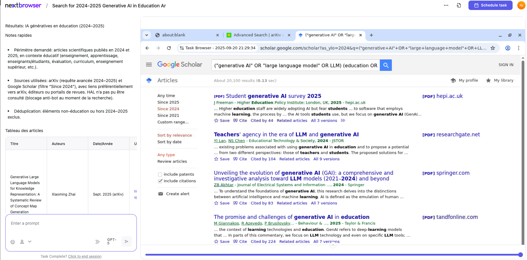
Task: Click the envelope Create alert icon
Action: coord(161,194)
